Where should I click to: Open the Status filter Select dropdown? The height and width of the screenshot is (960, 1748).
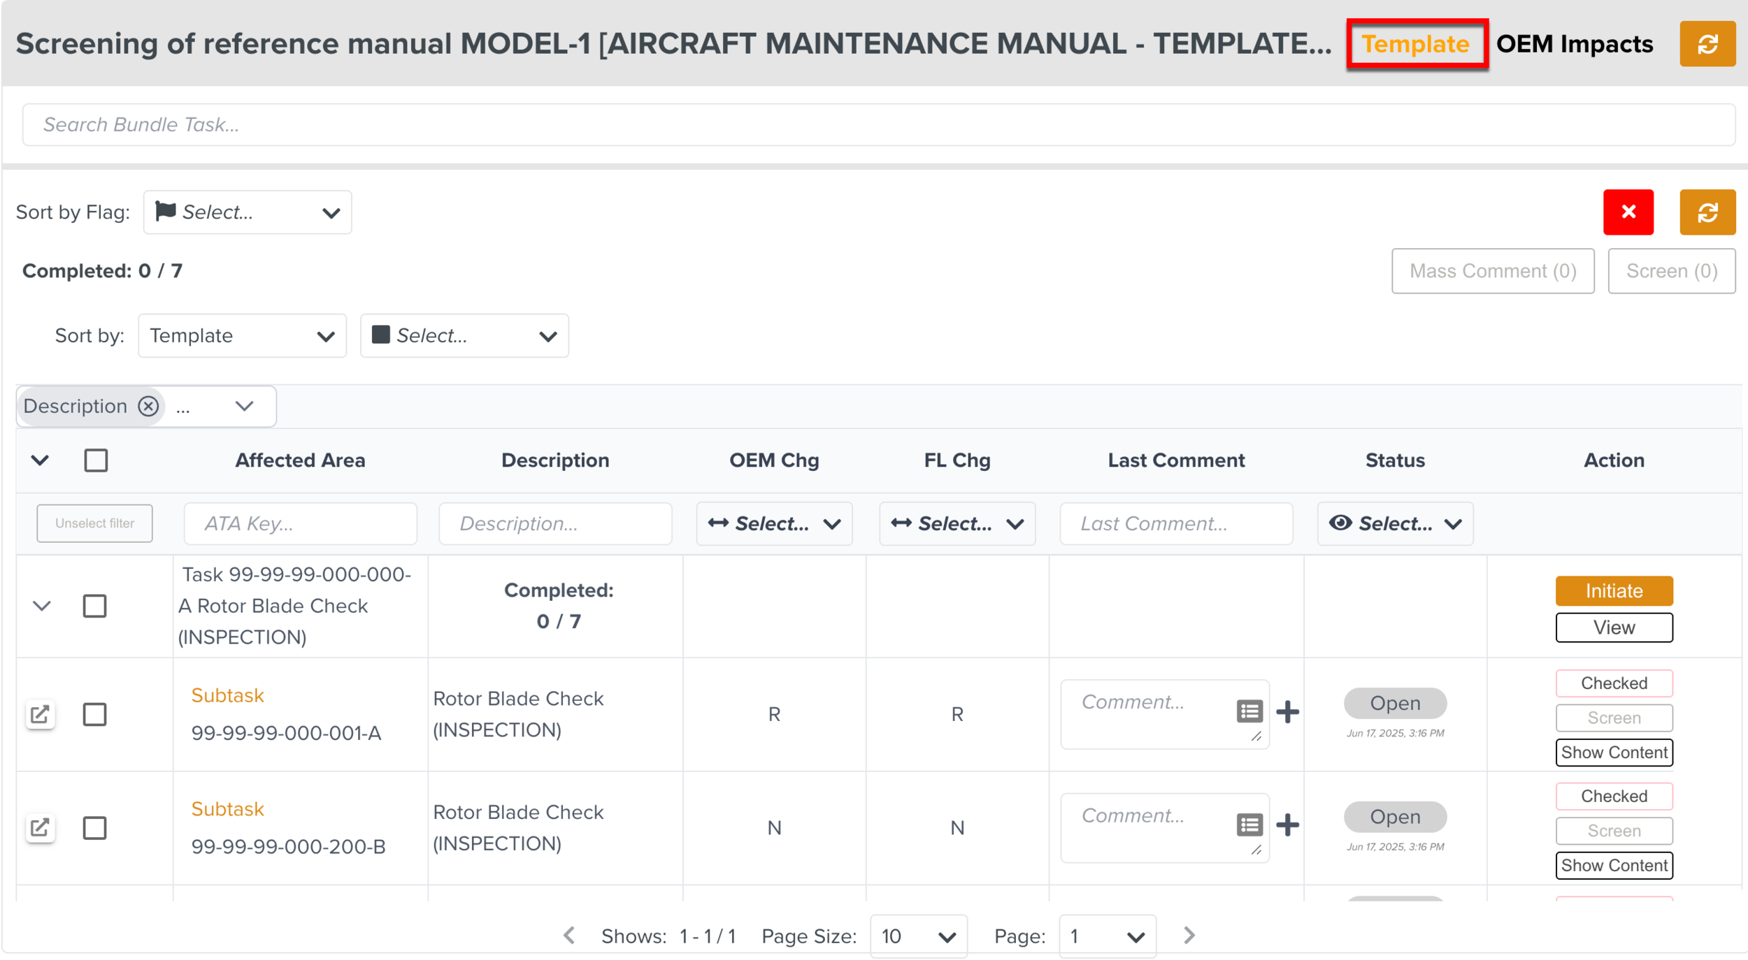[1394, 523]
